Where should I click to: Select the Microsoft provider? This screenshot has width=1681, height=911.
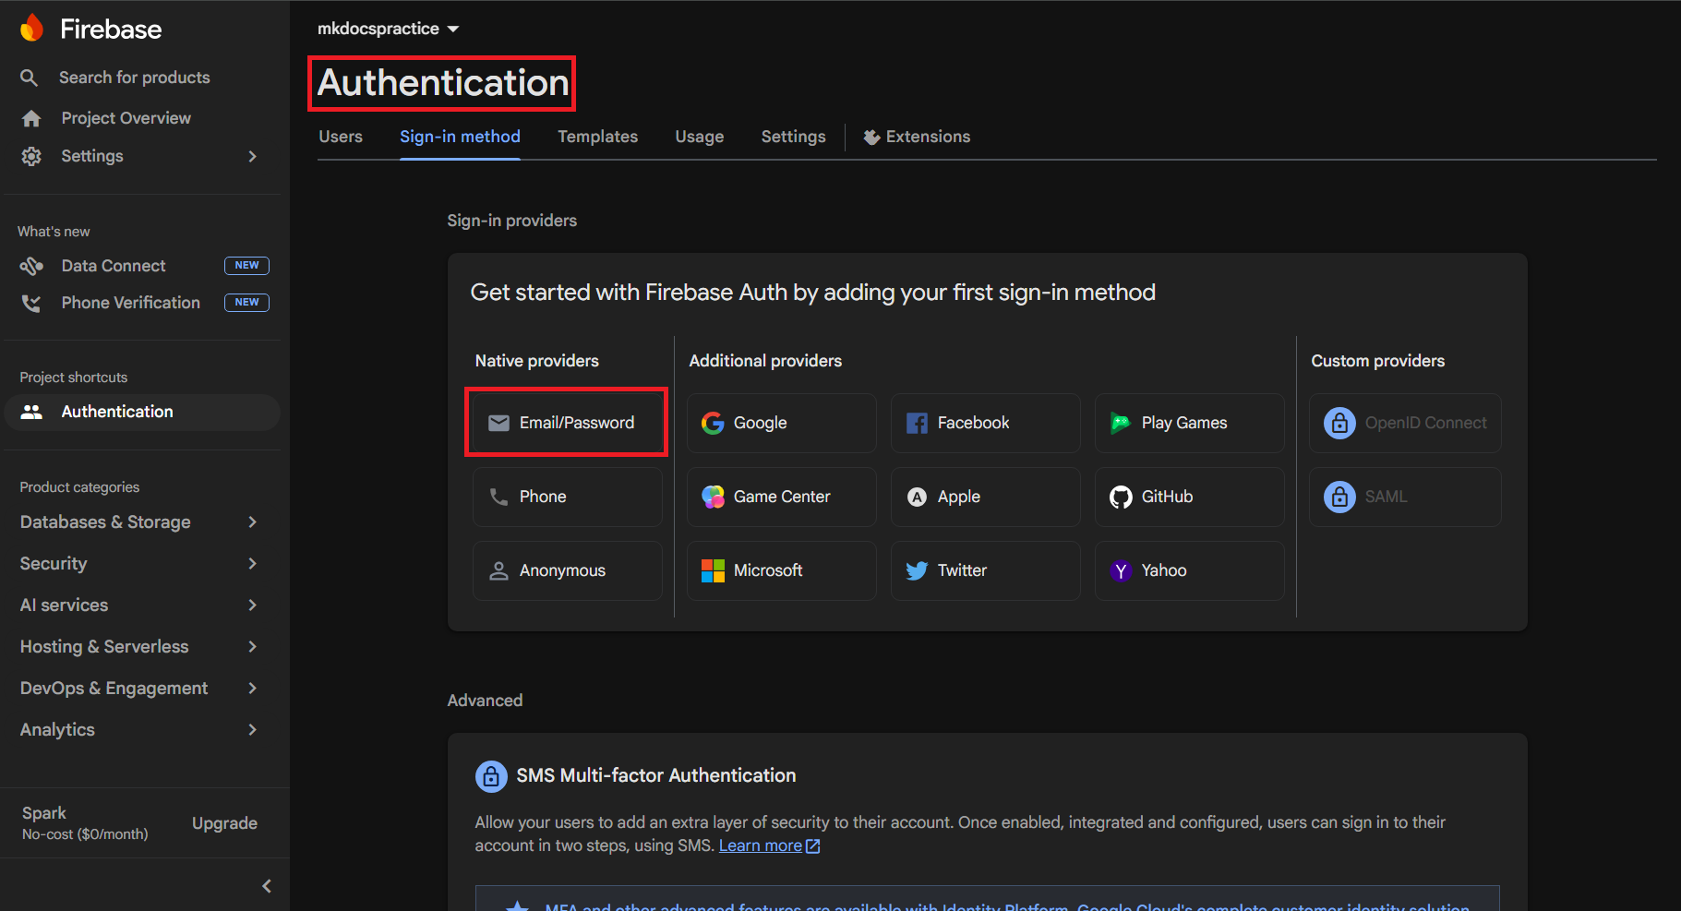[780, 569]
